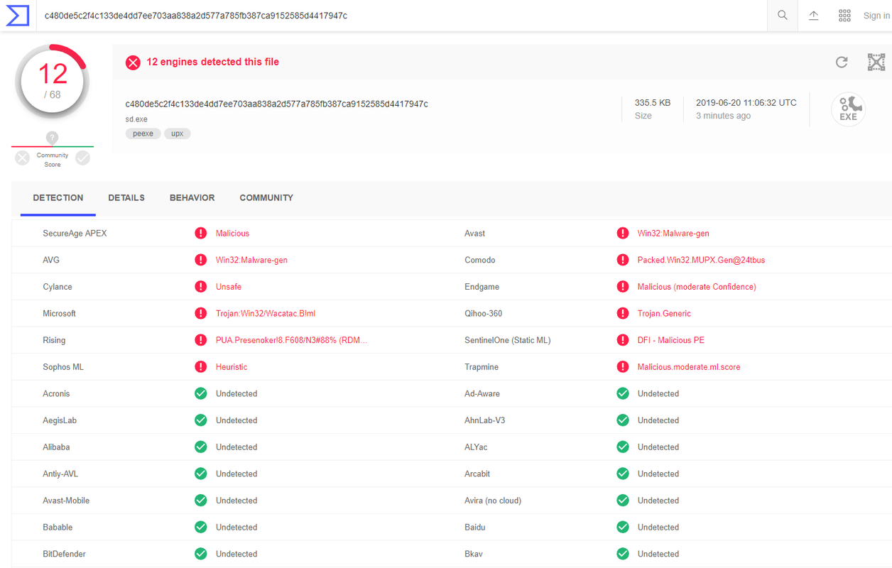892x568 pixels.
Task: Click SecureAge APEX alert icon
Action: (201, 233)
